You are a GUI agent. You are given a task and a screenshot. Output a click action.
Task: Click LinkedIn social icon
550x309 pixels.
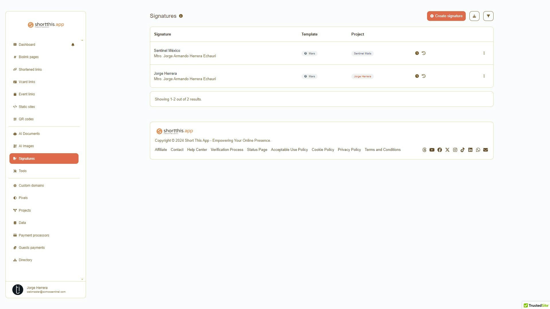point(470,150)
